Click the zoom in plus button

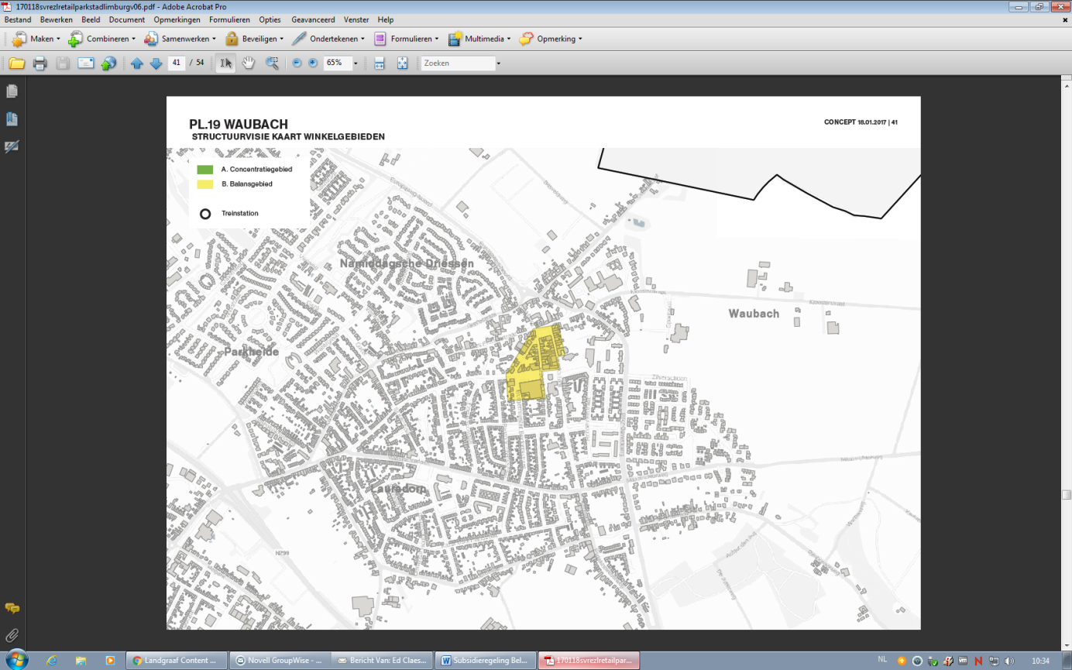[313, 64]
